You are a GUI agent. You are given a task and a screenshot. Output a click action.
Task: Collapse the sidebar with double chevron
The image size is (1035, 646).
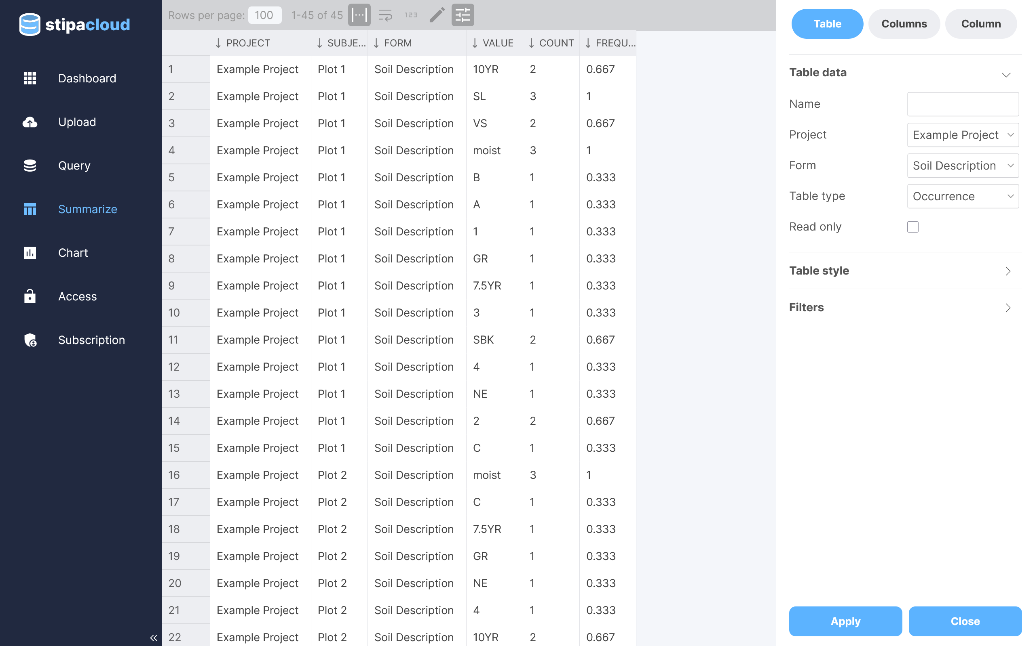tap(154, 638)
